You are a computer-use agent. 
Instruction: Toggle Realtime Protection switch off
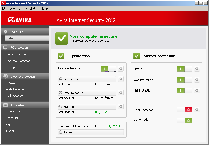pos(108,69)
